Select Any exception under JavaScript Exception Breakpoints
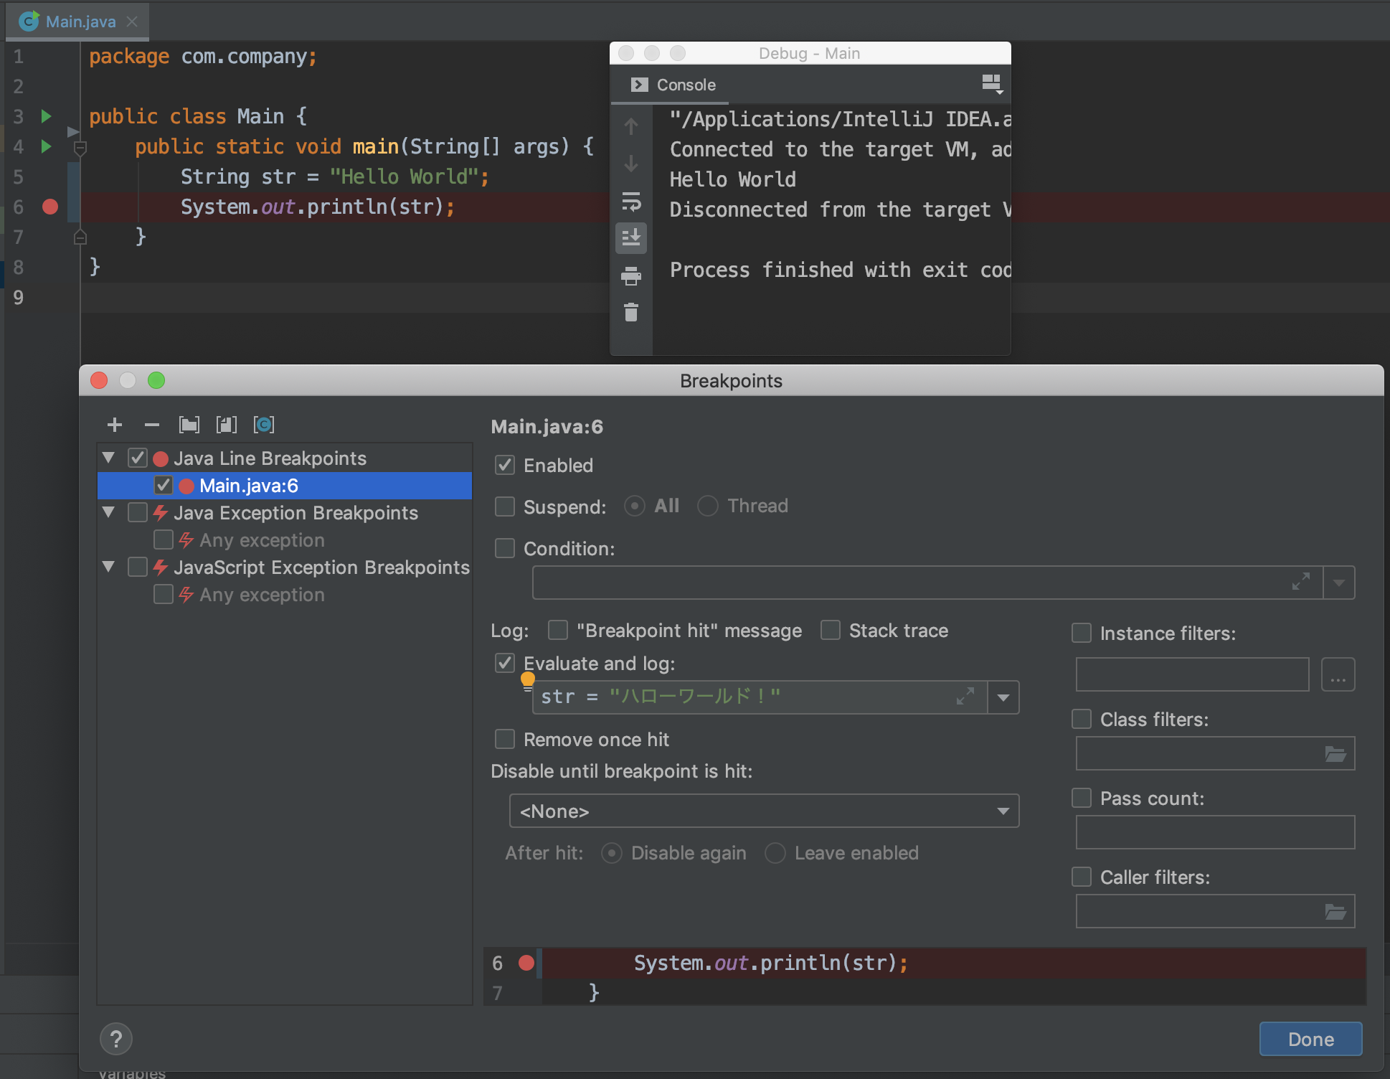 [x=262, y=595]
